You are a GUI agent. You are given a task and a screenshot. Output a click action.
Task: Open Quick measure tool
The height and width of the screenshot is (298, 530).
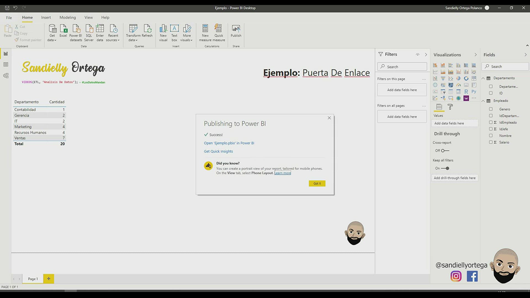[219, 33]
